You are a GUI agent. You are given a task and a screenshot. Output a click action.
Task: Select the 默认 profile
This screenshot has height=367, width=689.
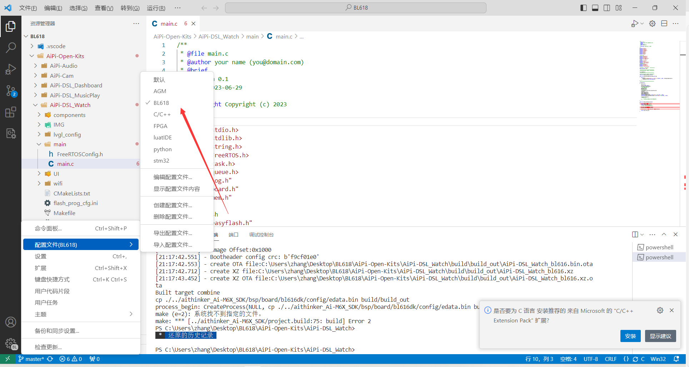[x=177, y=80]
